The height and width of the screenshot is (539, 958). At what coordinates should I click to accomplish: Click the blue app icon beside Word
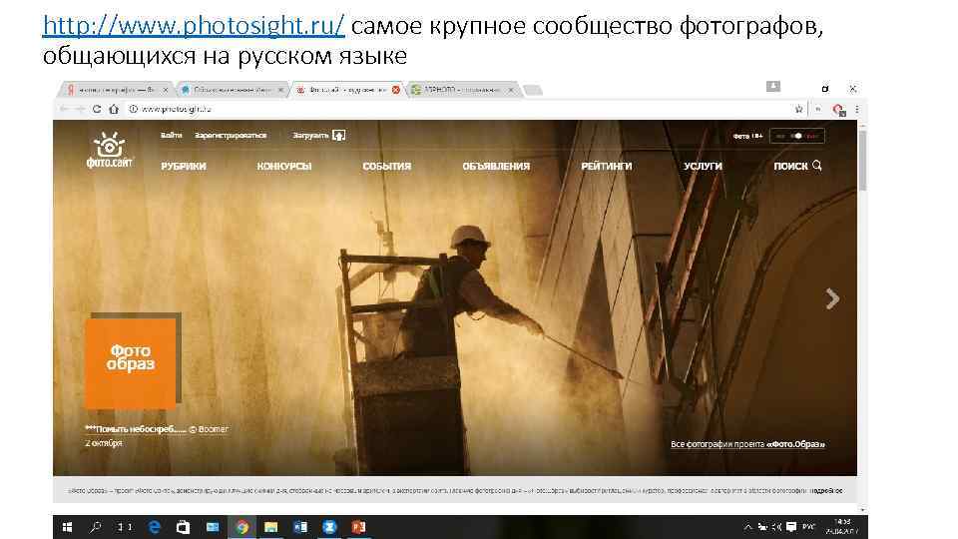(x=329, y=527)
